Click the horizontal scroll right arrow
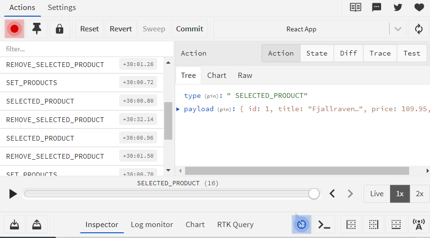This screenshot has height=238, width=430. pos(427,171)
